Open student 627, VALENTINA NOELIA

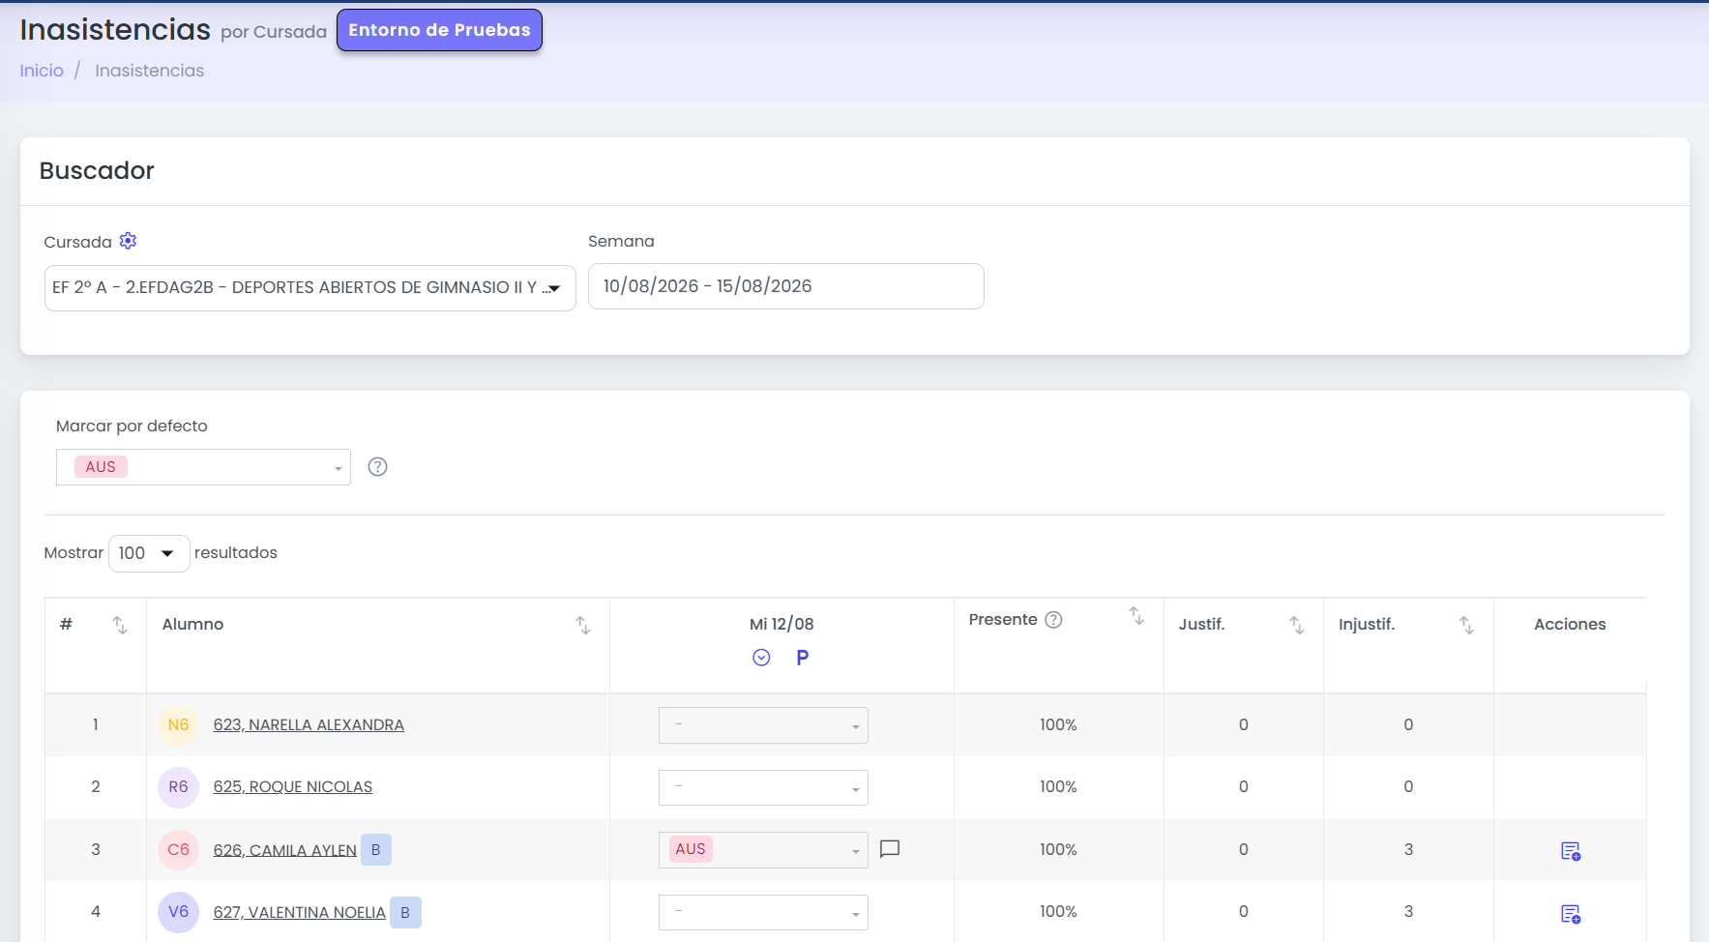[300, 913]
